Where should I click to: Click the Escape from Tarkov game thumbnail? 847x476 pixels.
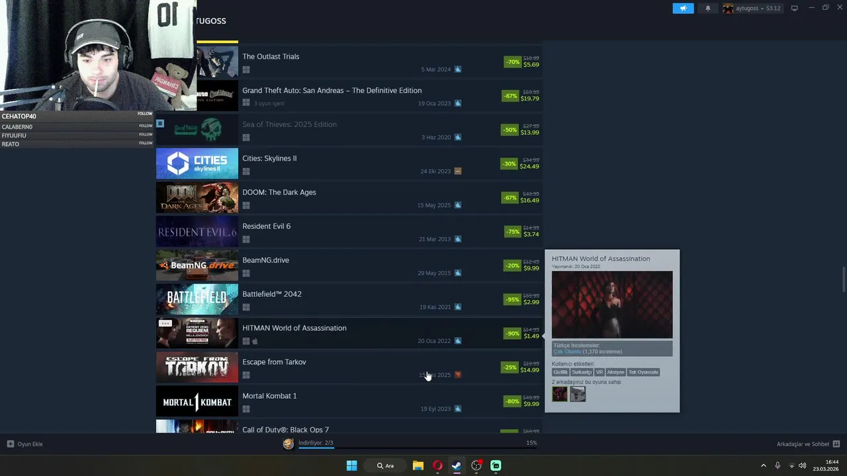tap(197, 367)
